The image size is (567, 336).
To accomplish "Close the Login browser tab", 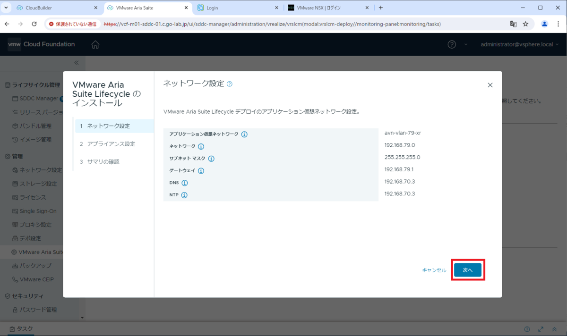I will (x=277, y=8).
